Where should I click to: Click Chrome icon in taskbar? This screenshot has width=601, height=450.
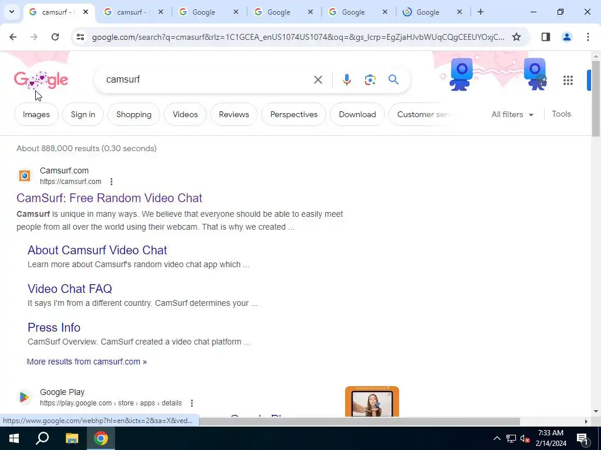point(101,438)
